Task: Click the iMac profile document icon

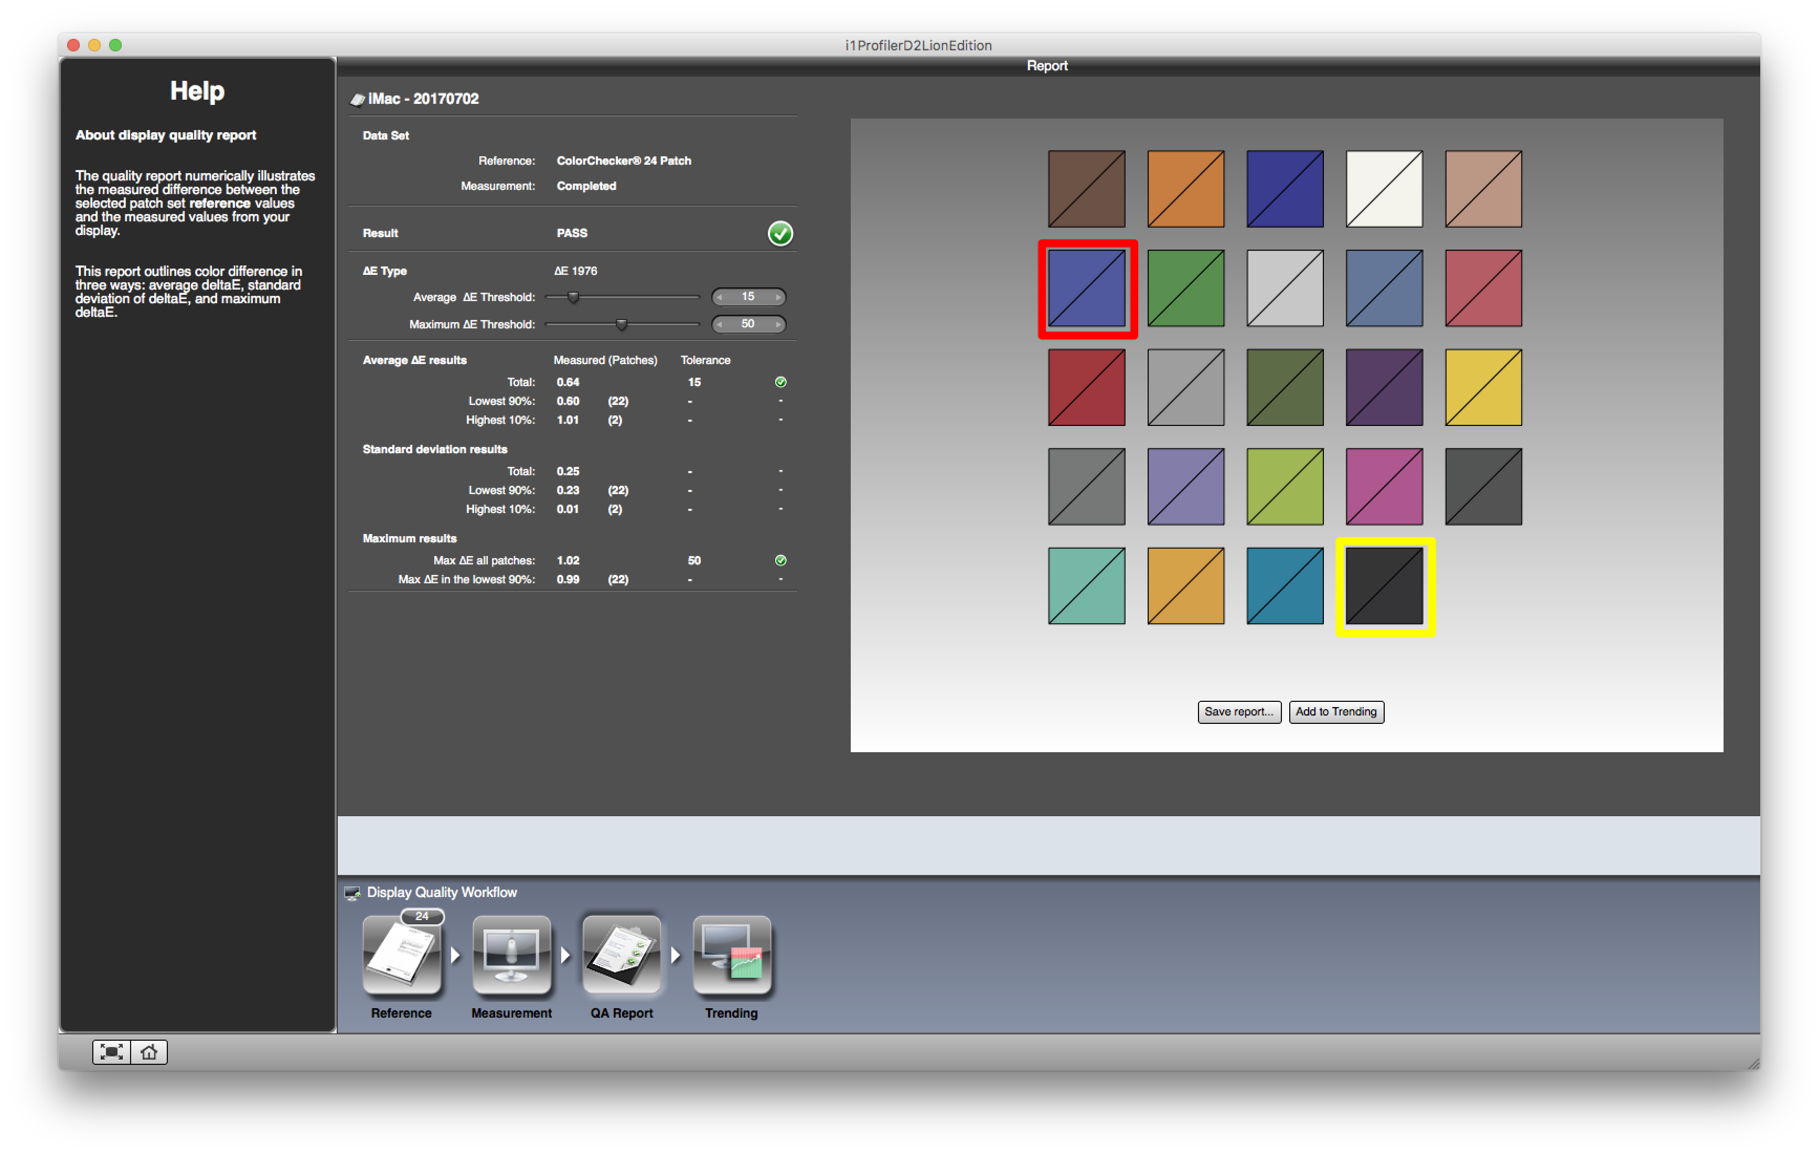Action: pyautogui.click(x=357, y=100)
